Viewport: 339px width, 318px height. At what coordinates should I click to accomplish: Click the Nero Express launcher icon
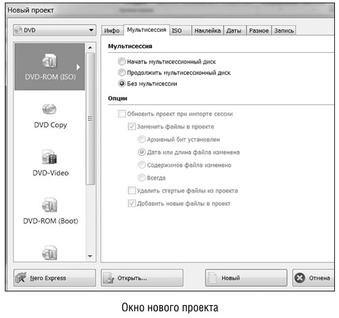[21, 278]
